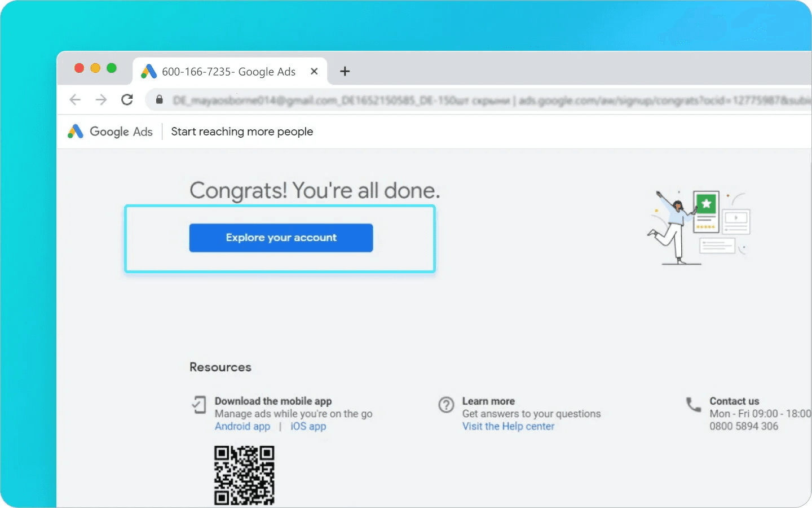Click the Learn more question mark icon
This screenshot has width=812, height=508.
[446, 405]
